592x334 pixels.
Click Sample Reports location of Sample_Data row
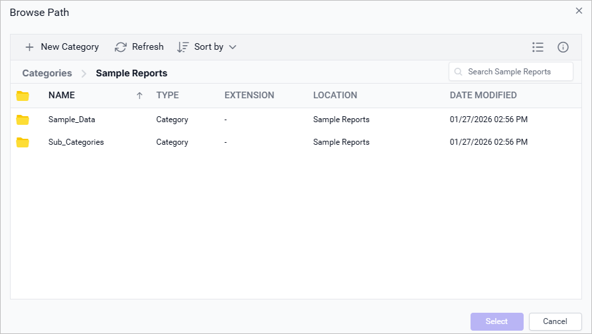341,120
